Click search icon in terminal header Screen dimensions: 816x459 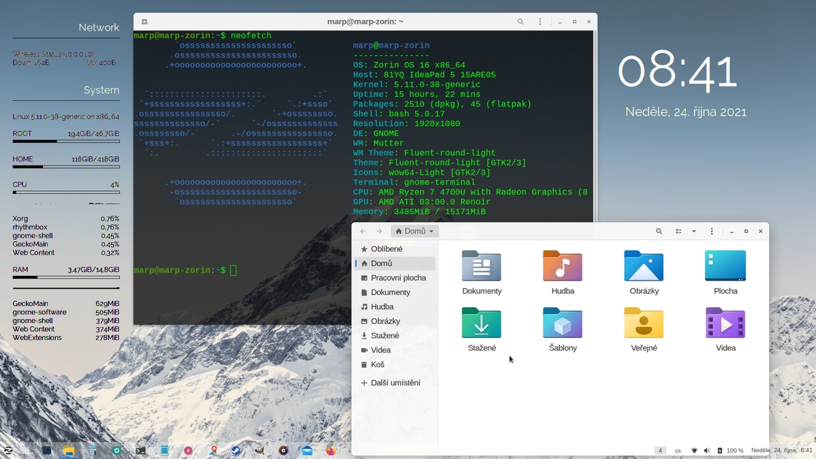point(520,22)
